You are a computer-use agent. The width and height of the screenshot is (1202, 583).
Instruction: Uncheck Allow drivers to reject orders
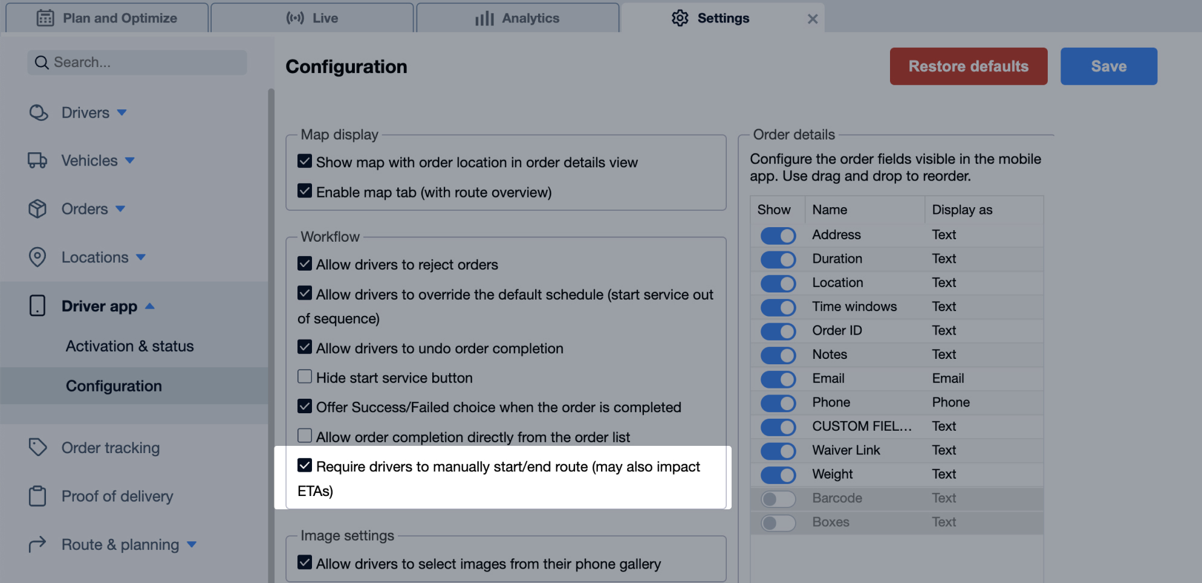[x=305, y=263]
